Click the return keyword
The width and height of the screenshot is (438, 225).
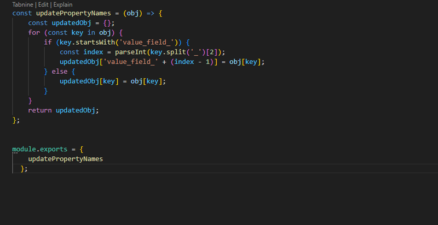40,110
